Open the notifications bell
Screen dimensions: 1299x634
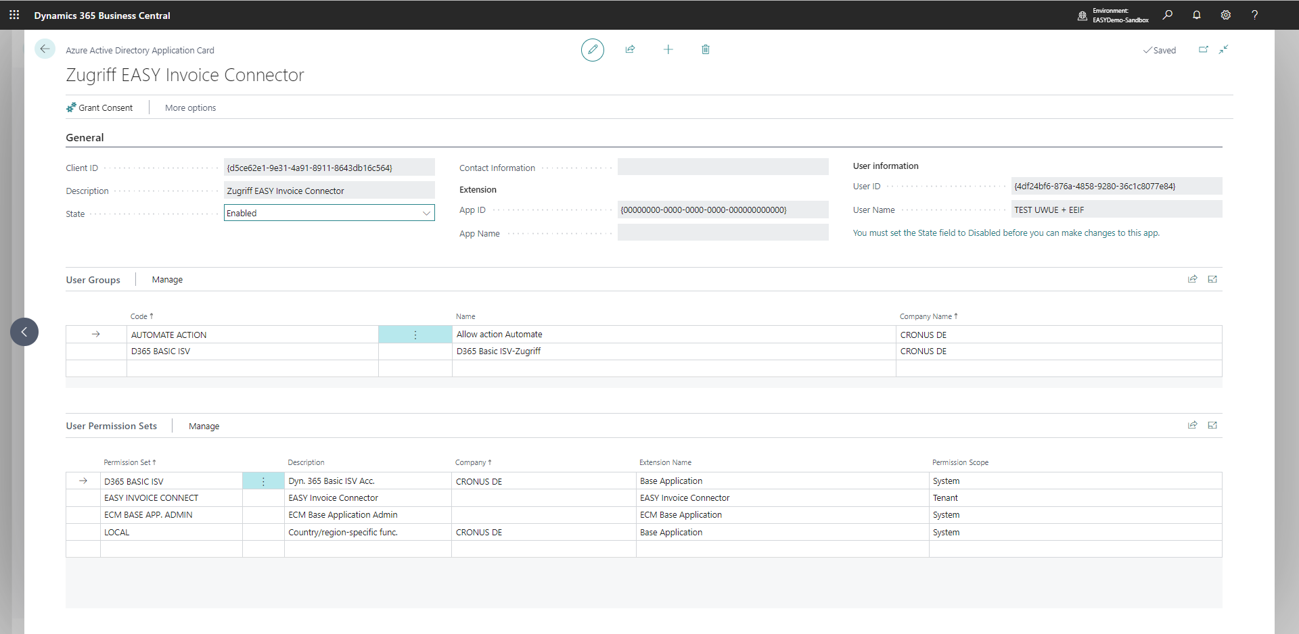coord(1197,15)
